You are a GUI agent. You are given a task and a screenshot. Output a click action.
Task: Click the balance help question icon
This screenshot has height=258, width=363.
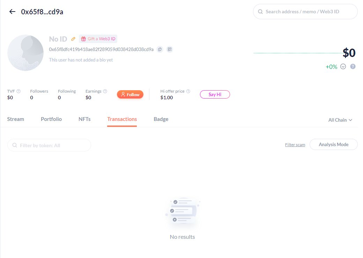point(353,66)
